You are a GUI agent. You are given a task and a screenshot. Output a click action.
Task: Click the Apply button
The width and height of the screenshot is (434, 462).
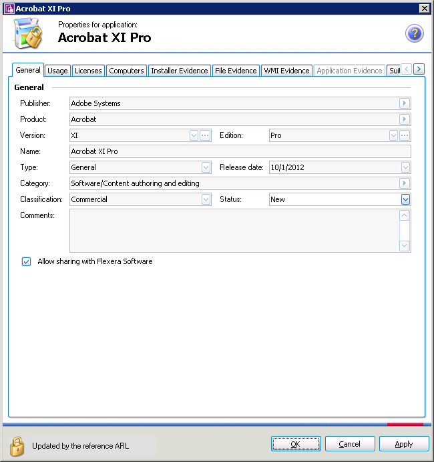click(x=404, y=444)
